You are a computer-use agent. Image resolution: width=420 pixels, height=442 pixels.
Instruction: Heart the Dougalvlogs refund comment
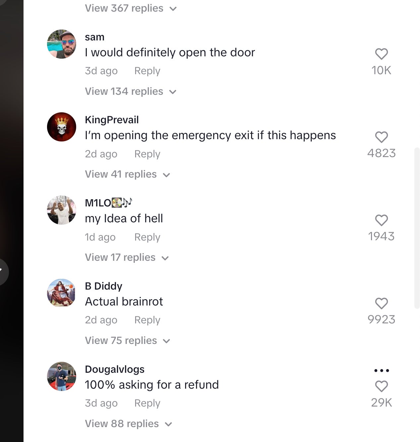tap(381, 386)
